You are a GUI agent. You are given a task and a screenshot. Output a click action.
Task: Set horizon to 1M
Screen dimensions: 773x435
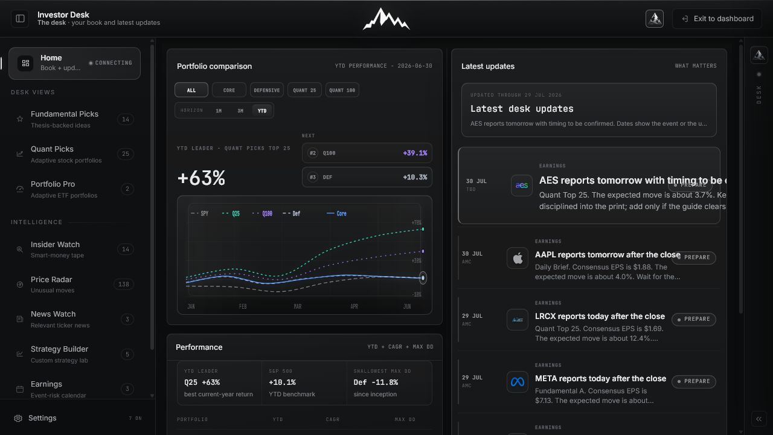pos(219,111)
